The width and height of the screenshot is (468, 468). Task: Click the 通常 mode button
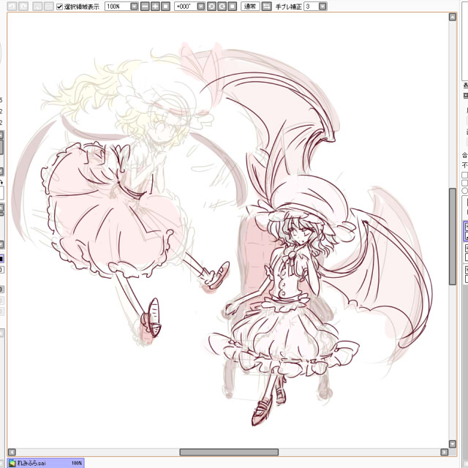[250, 7]
